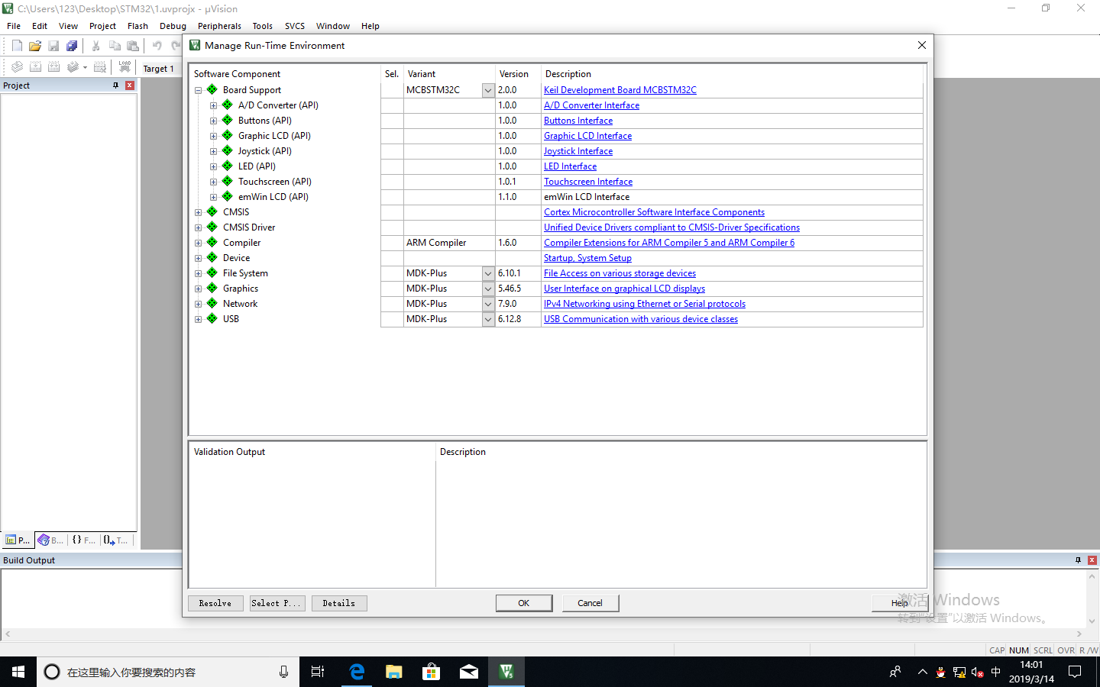
Task: Click the QQ penguin tray icon
Action: point(941,672)
